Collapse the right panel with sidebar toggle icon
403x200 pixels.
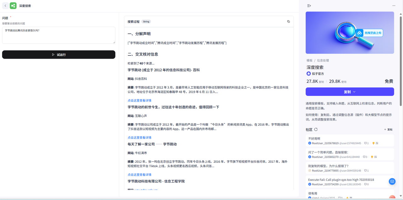[x=309, y=6]
